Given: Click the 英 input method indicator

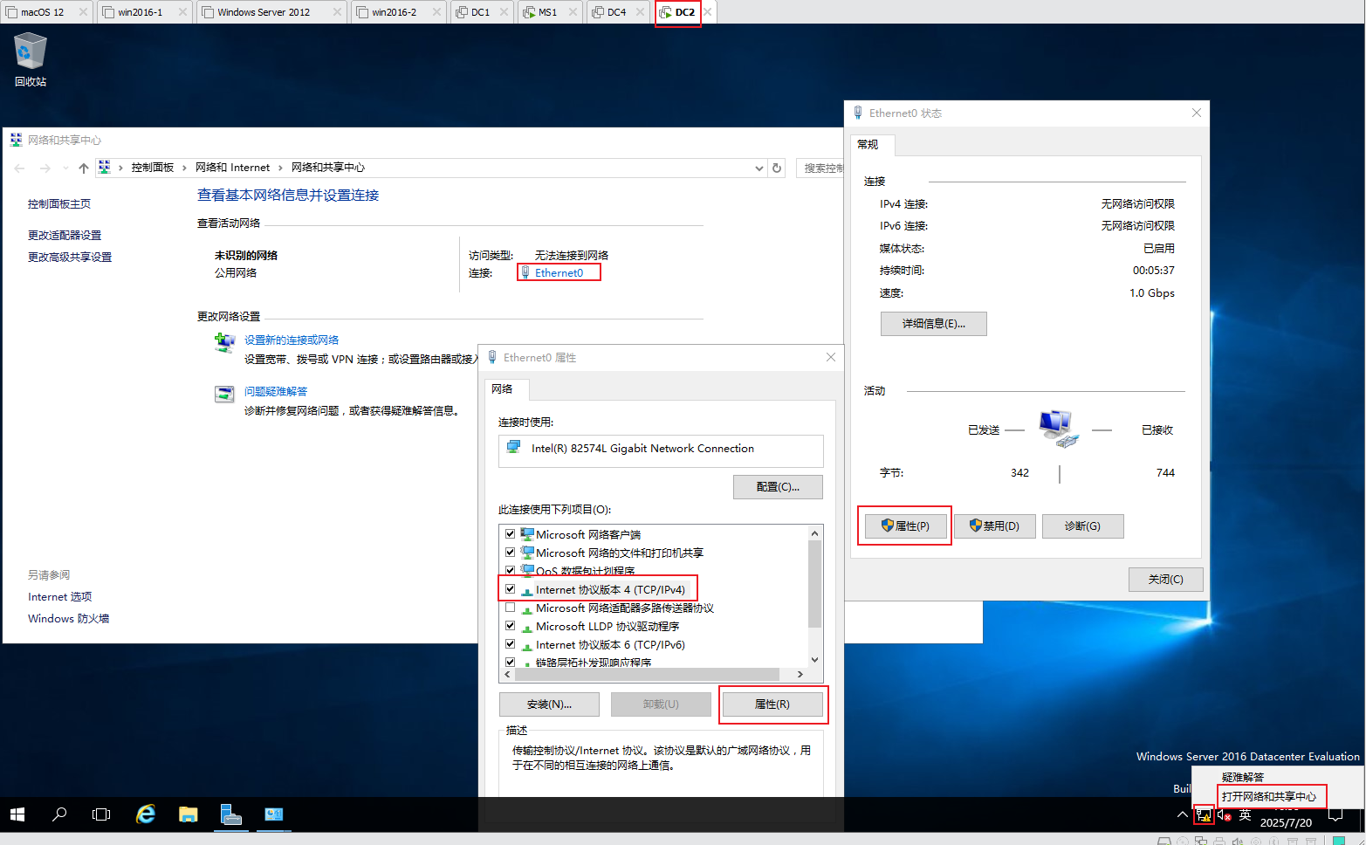Looking at the screenshot, I should (1246, 814).
